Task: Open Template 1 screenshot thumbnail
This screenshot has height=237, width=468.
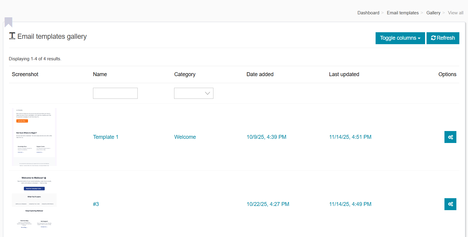Action: coord(34,137)
